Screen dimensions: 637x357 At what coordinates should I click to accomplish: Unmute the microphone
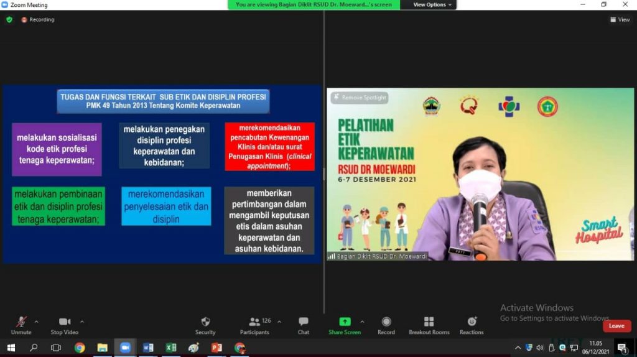21,326
